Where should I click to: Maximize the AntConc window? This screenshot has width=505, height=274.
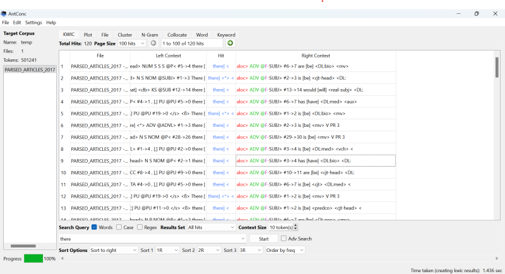pos(477,13)
